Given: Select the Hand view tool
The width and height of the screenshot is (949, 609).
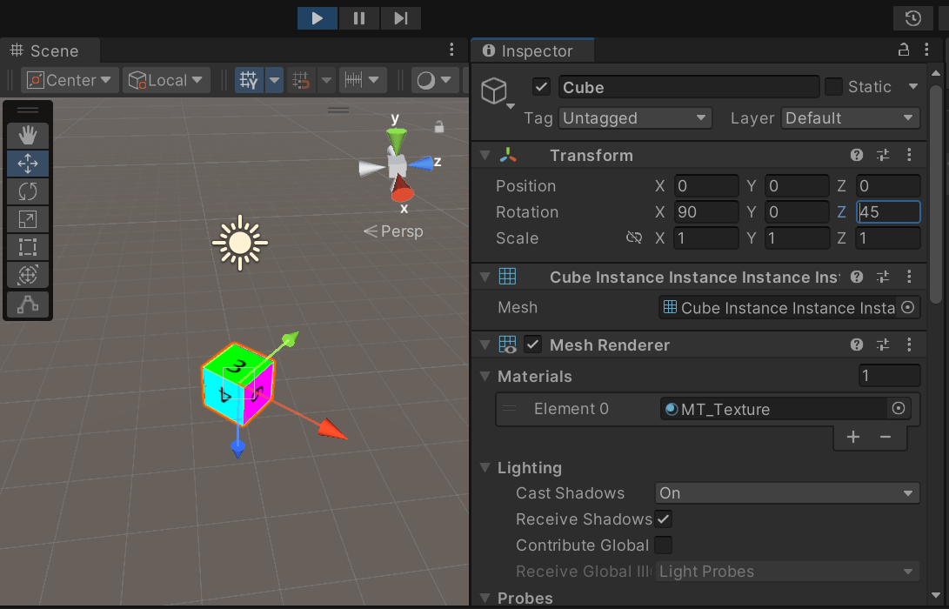Looking at the screenshot, I should tap(28, 135).
